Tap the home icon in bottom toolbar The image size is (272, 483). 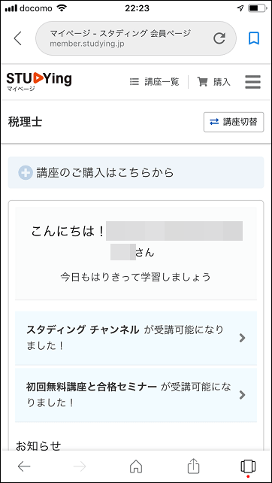click(136, 466)
